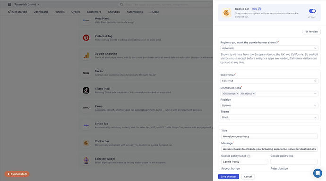Viewport: 326px width, 181px height.
Task: Toggle the Cookie bar active switch
Action: click(312, 11)
